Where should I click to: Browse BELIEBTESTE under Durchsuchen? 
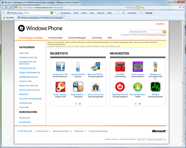[24, 118]
